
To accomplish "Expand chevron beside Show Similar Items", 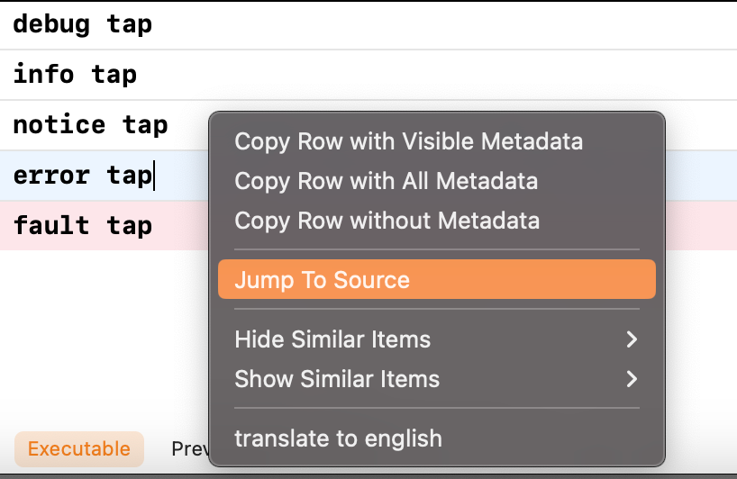I will point(632,379).
